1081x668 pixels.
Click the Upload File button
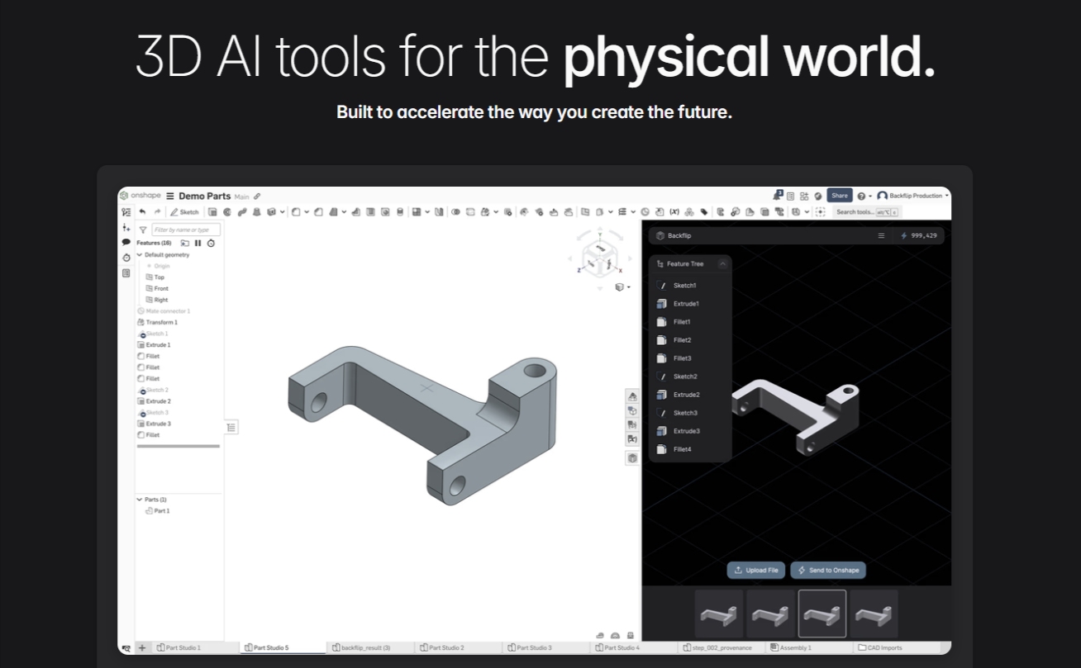[x=756, y=571]
